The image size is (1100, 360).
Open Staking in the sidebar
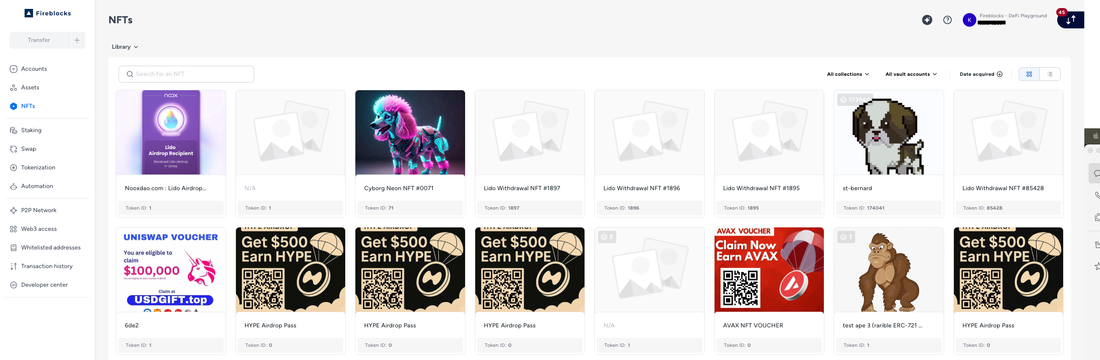(31, 130)
